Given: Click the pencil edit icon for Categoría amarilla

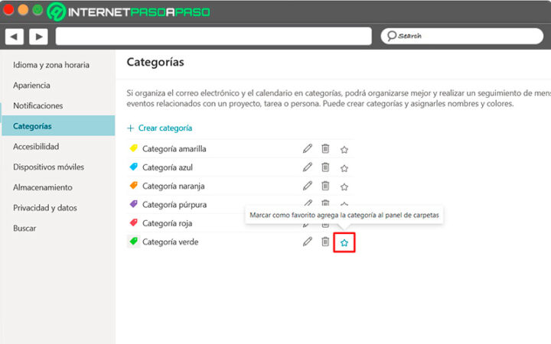Looking at the screenshot, I should (308, 148).
